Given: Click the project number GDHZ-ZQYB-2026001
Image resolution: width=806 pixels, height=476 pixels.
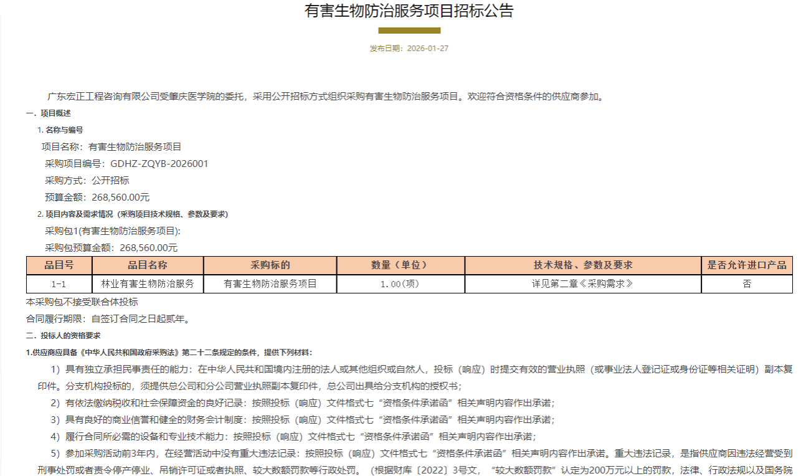Looking at the screenshot, I should [x=159, y=164].
